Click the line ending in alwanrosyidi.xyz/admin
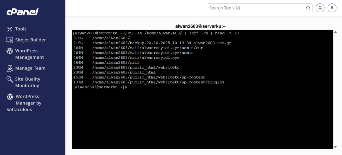This screenshot has width=342, height=155. coord(133,53)
